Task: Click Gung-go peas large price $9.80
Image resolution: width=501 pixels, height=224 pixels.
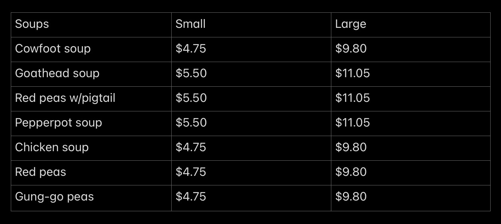Action: [x=410, y=198]
